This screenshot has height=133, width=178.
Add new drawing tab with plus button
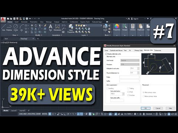coord(38,39)
